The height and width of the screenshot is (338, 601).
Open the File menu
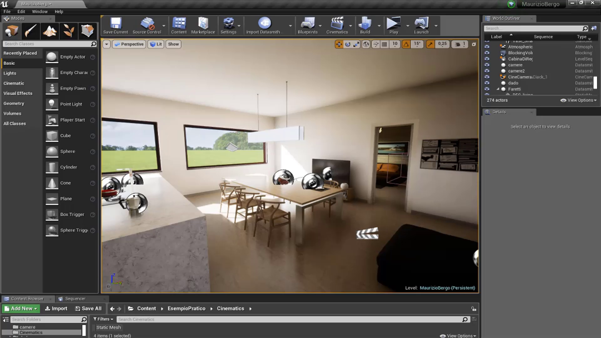(7, 12)
